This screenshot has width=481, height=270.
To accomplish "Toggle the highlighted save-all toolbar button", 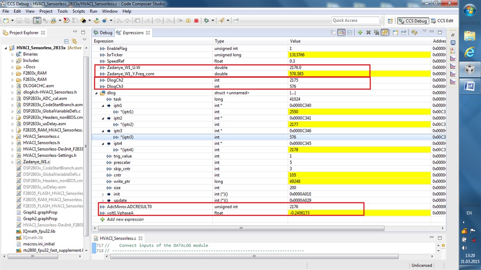I will point(37,20).
